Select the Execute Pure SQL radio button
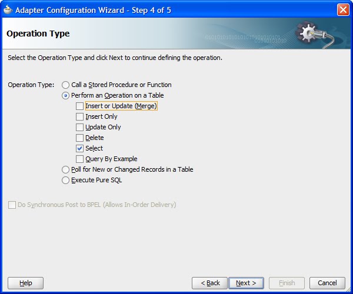The image size is (353, 294). click(65, 180)
